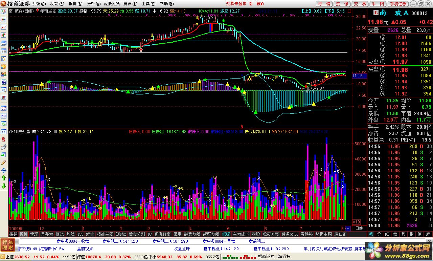Click the 招商证券上海行情 status text

[x=274, y=257]
